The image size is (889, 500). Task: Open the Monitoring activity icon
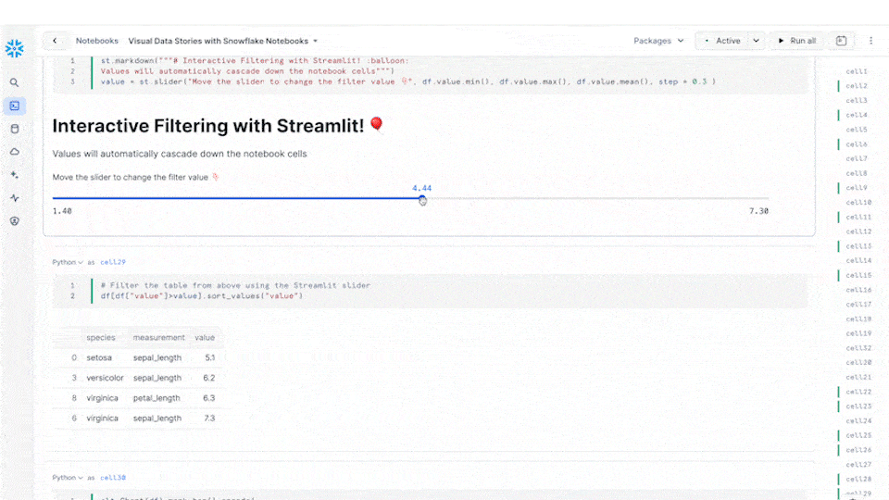click(14, 198)
